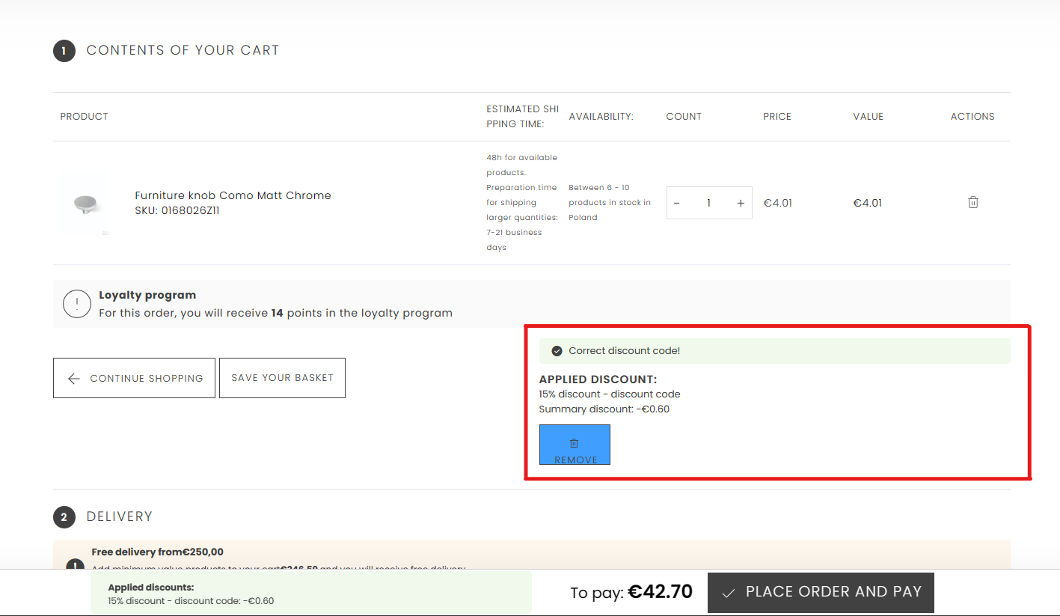Save your basket
1060x616 pixels.
click(x=282, y=378)
